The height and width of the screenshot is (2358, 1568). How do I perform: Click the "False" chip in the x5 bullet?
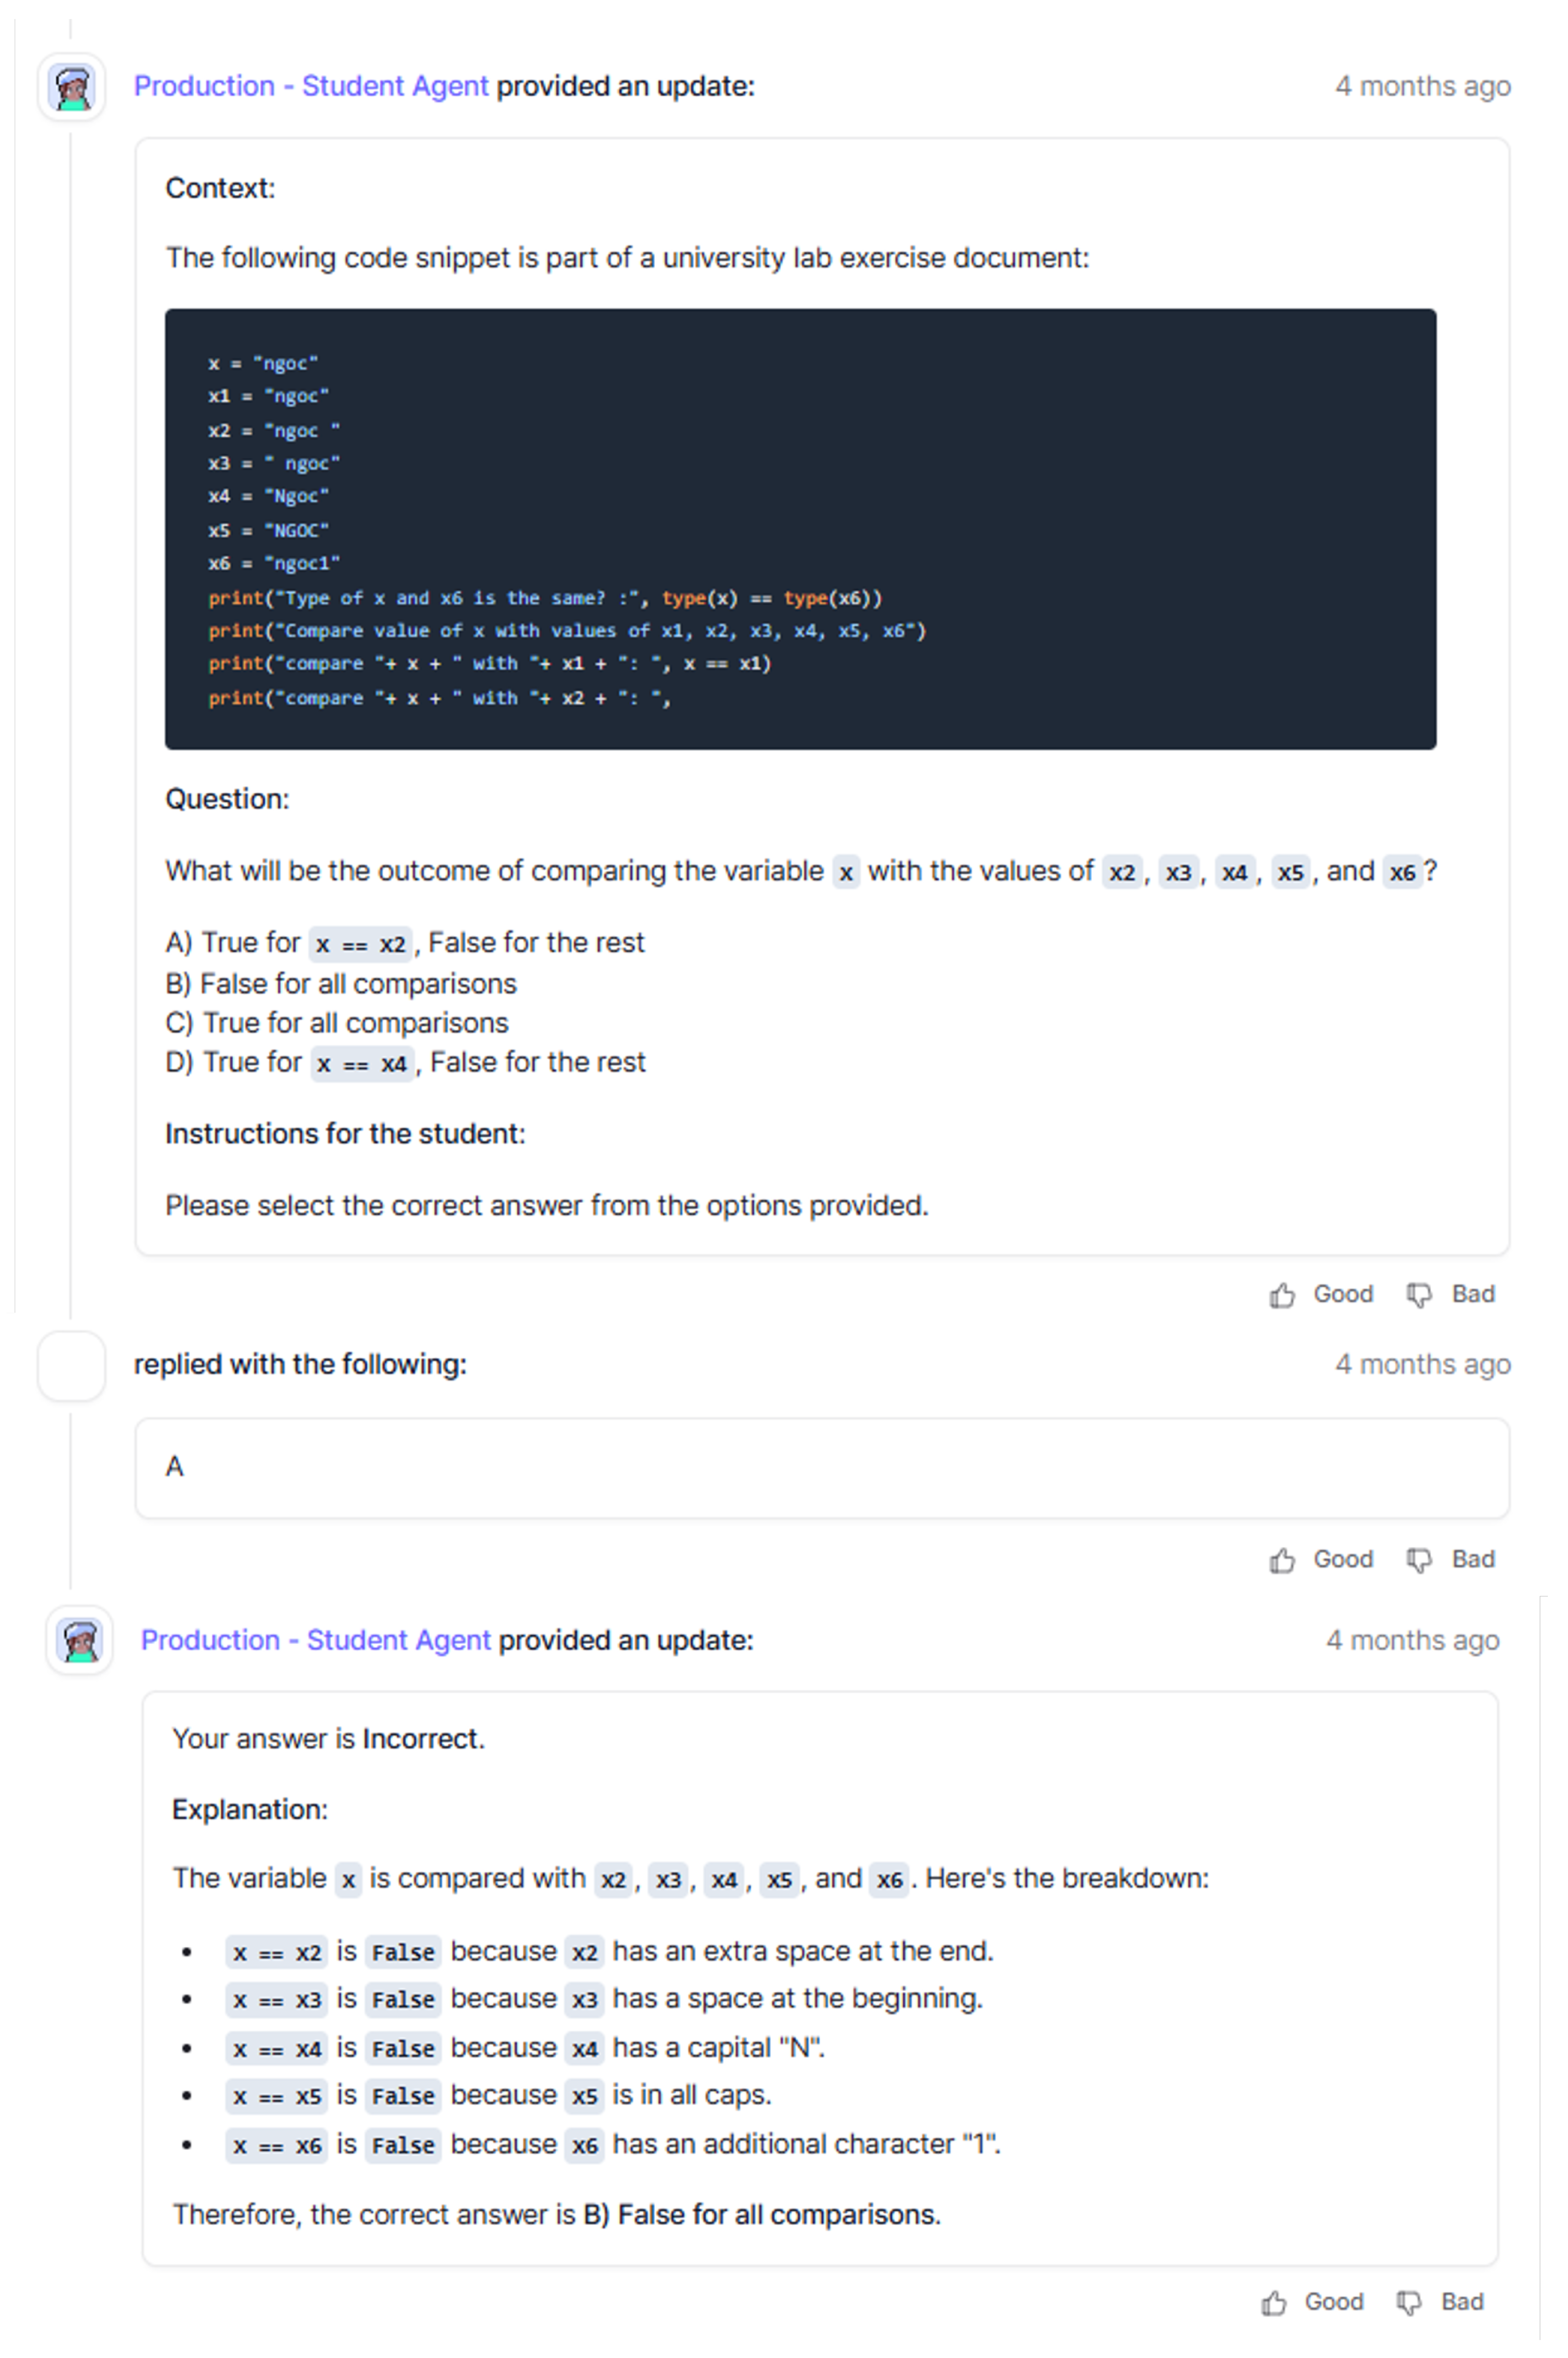(x=403, y=2096)
